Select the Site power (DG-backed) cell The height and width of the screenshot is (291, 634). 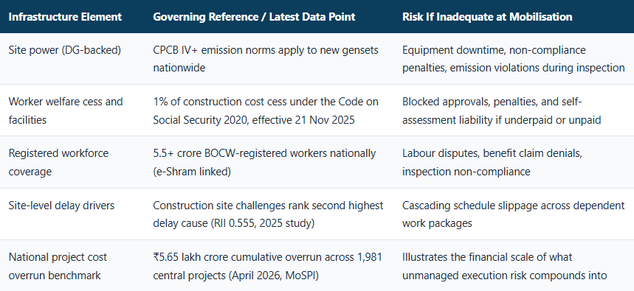(x=65, y=50)
